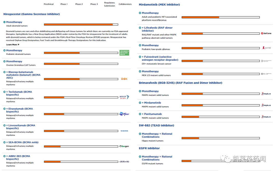275x171 pixels.
Task: Expand the Lifirafenib RAF dimer inhibitor row
Action: pos(140,28)
